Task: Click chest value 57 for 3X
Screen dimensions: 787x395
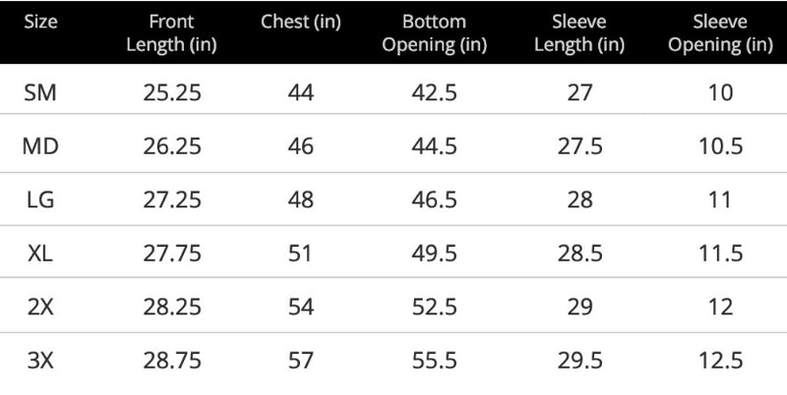Action: click(x=301, y=361)
